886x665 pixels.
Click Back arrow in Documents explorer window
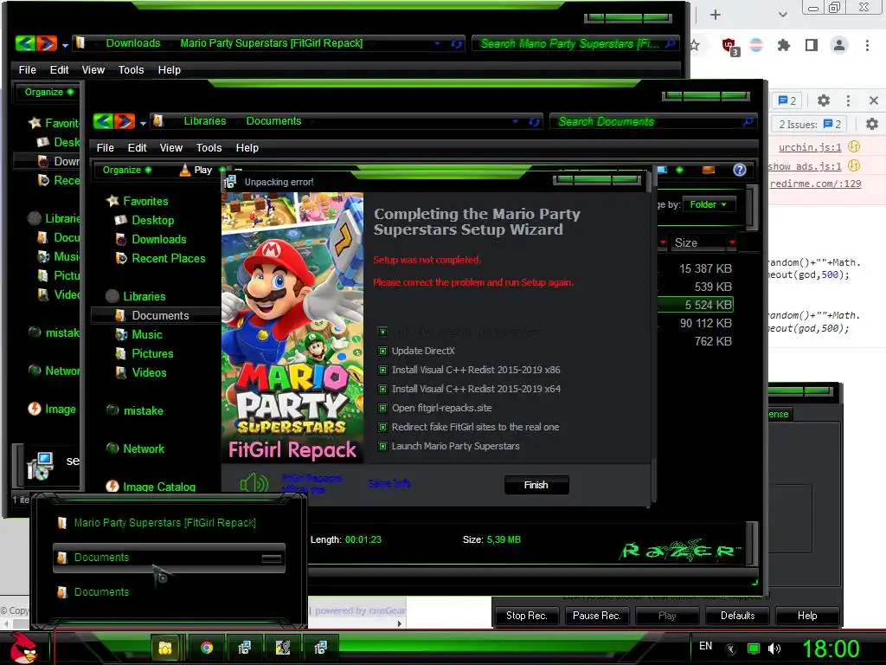pyautogui.click(x=104, y=121)
